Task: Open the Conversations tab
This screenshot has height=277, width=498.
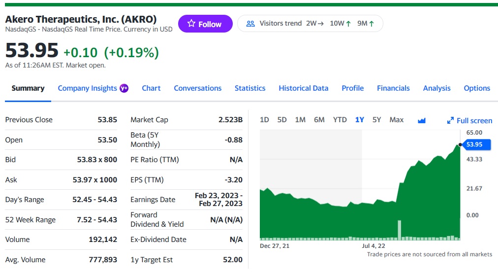Action: (x=197, y=88)
